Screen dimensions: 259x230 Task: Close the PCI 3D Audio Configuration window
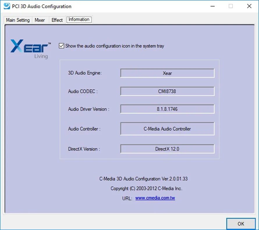249,6
